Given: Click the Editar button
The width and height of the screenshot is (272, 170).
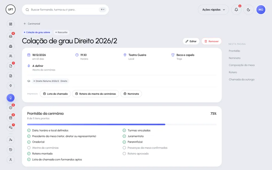Looking at the screenshot, I should coord(191,41).
